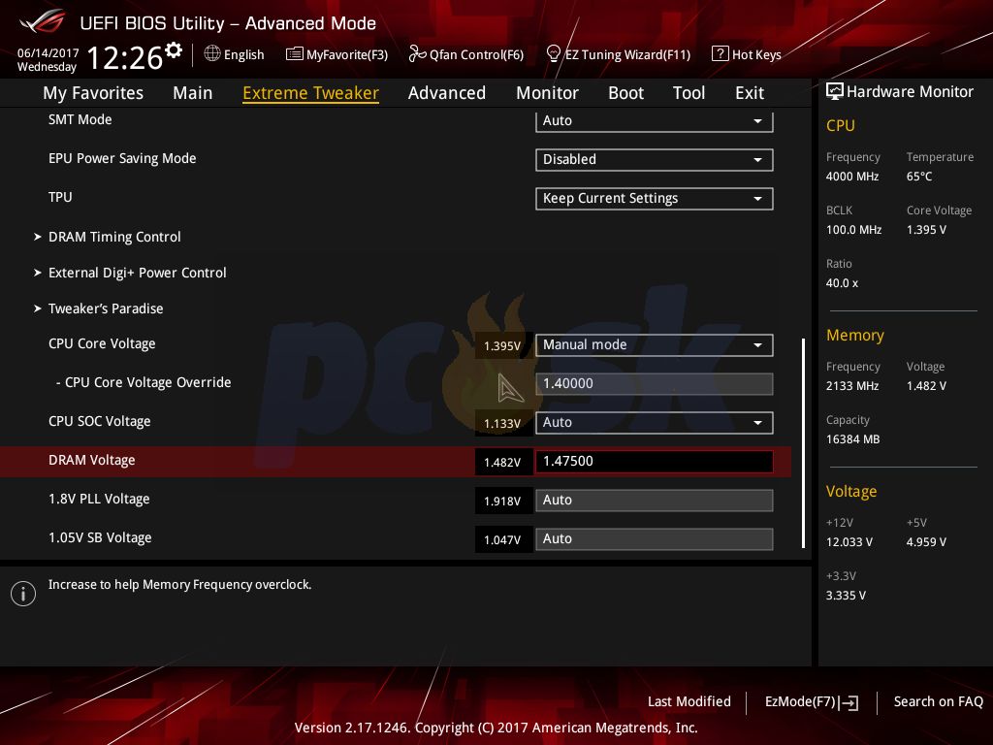The height and width of the screenshot is (745, 993).
Task: Select the SMT Mode label
Action: coord(80,119)
